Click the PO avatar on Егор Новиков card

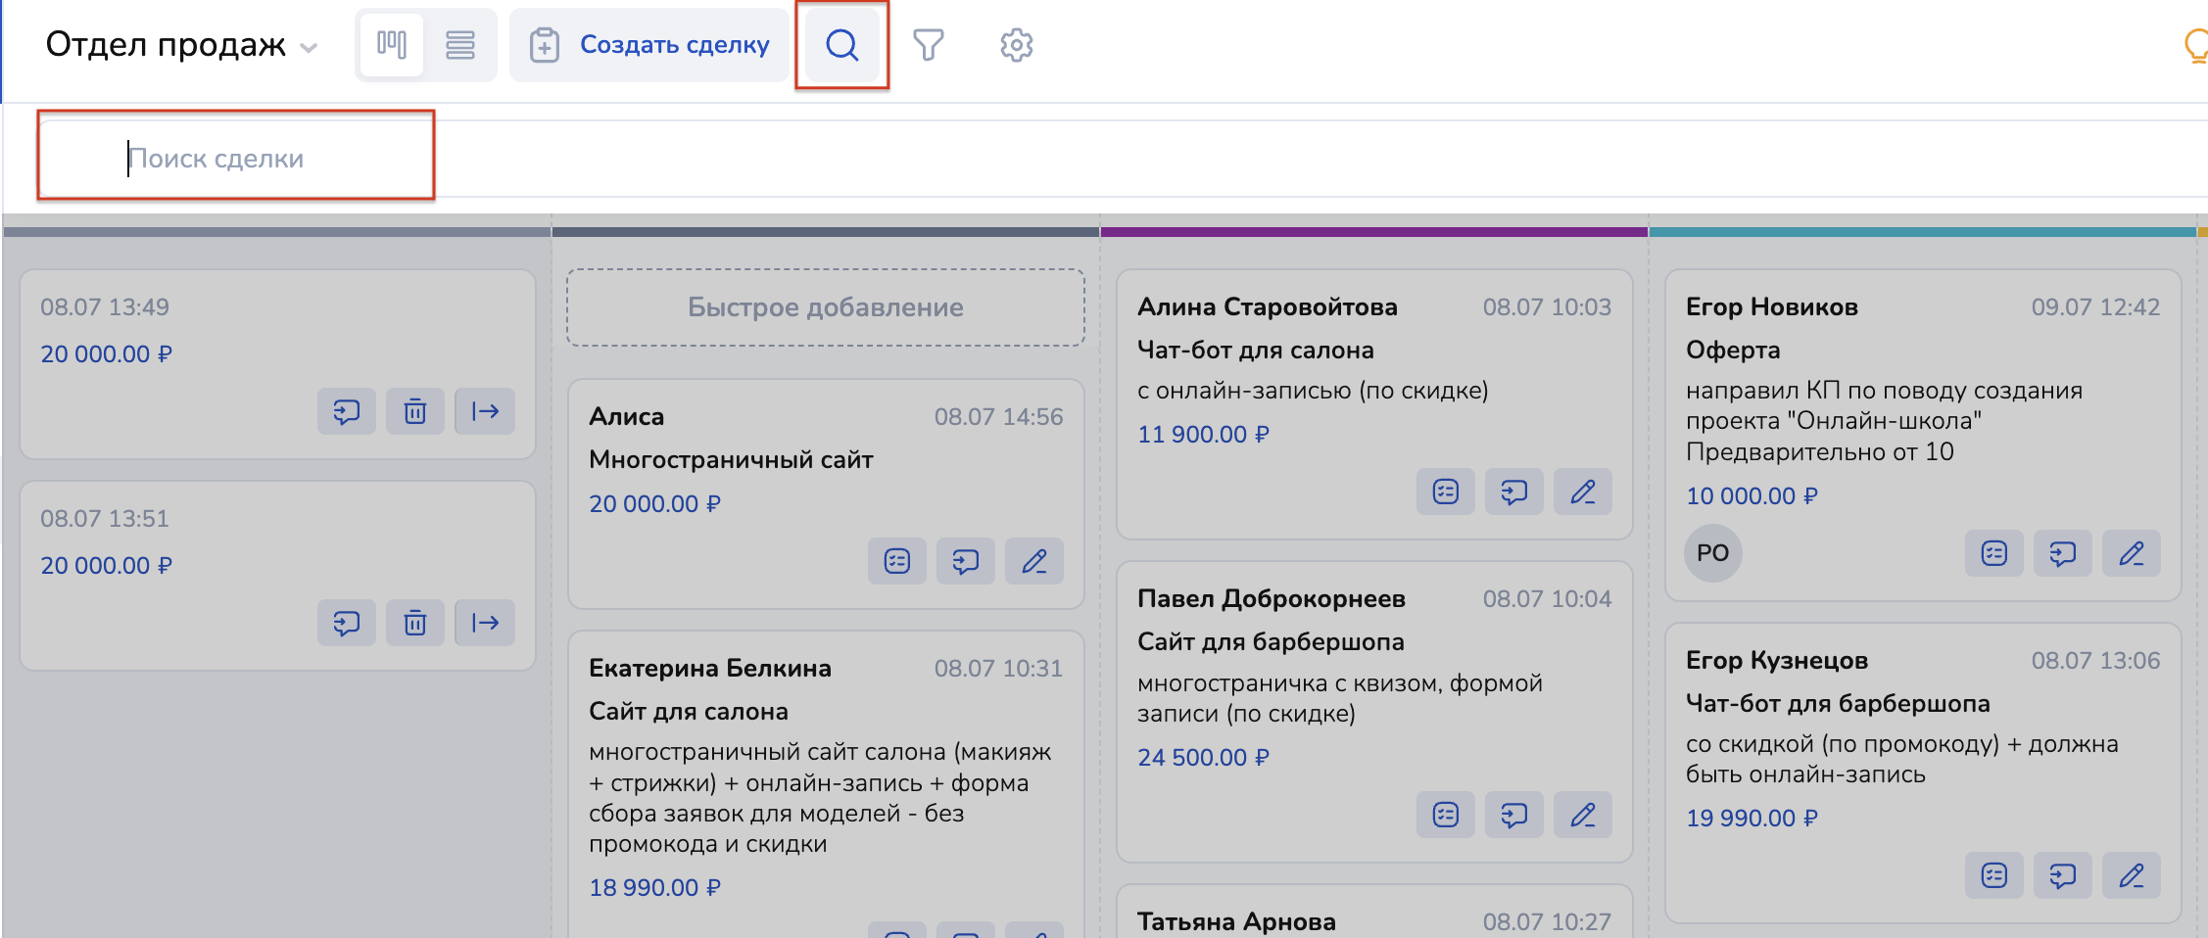pyautogui.click(x=1712, y=553)
